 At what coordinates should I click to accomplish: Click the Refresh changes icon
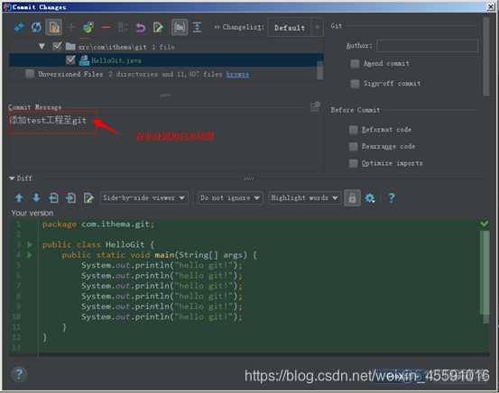click(x=36, y=27)
